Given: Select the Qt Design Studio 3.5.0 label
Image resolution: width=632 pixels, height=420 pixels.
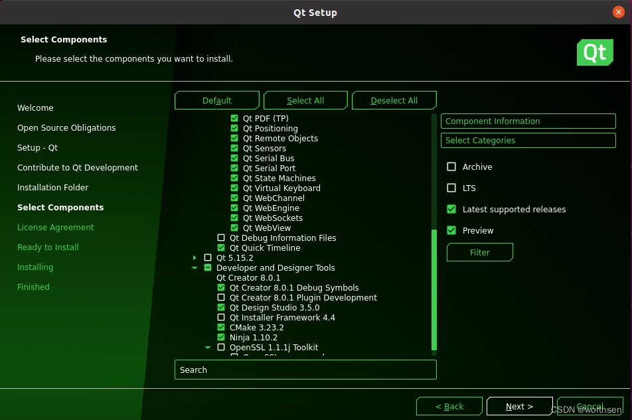Looking at the screenshot, I should pyautogui.click(x=274, y=308).
